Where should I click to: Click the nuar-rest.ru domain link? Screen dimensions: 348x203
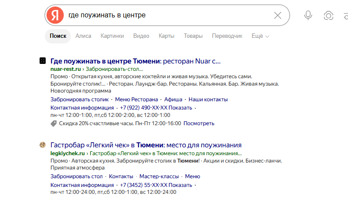coord(66,69)
